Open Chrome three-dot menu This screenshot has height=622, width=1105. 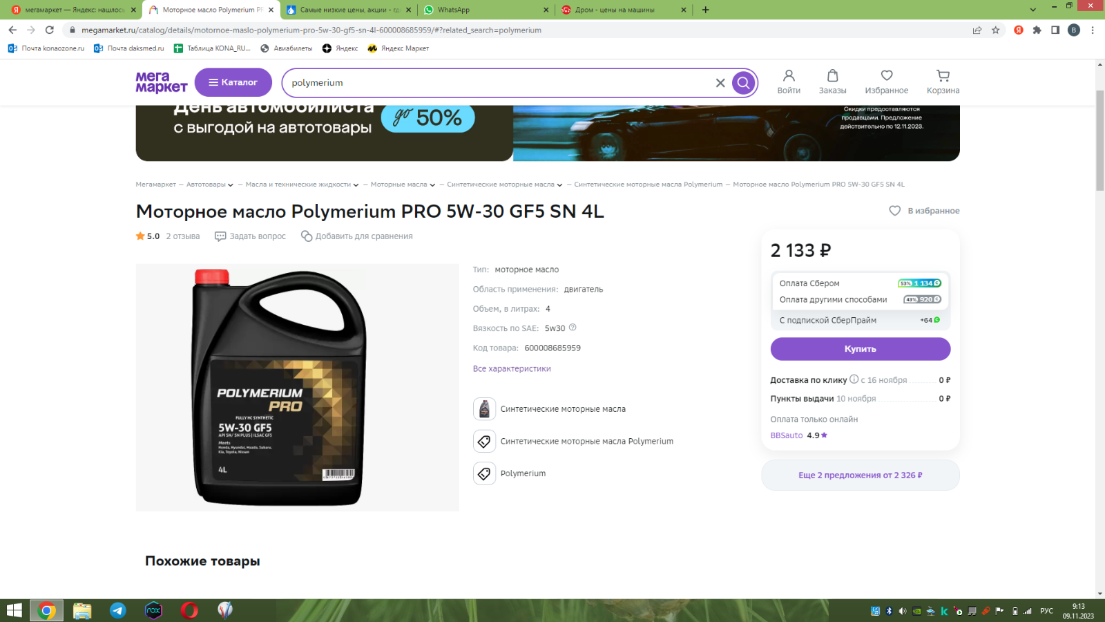(1093, 30)
